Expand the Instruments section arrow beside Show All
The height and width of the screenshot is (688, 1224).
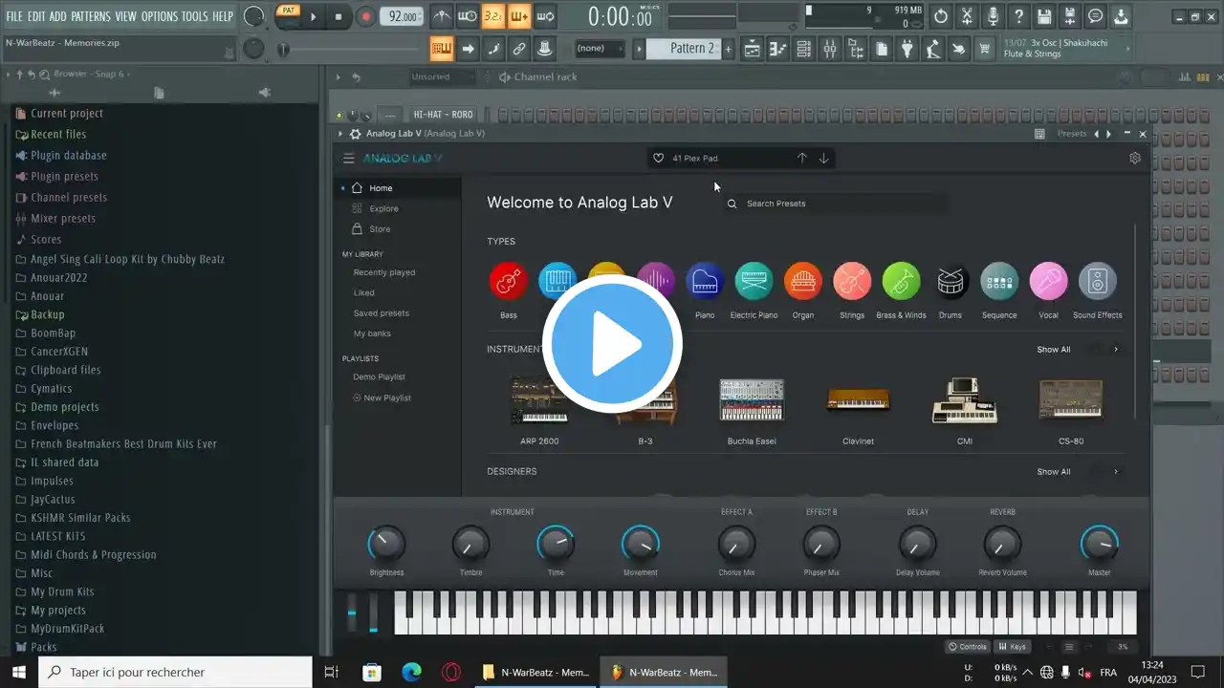coord(1116,350)
